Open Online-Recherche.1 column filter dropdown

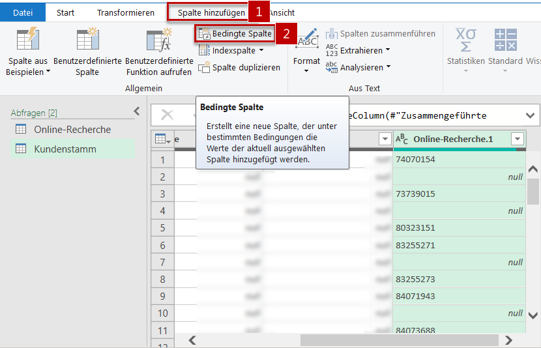pos(517,139)
